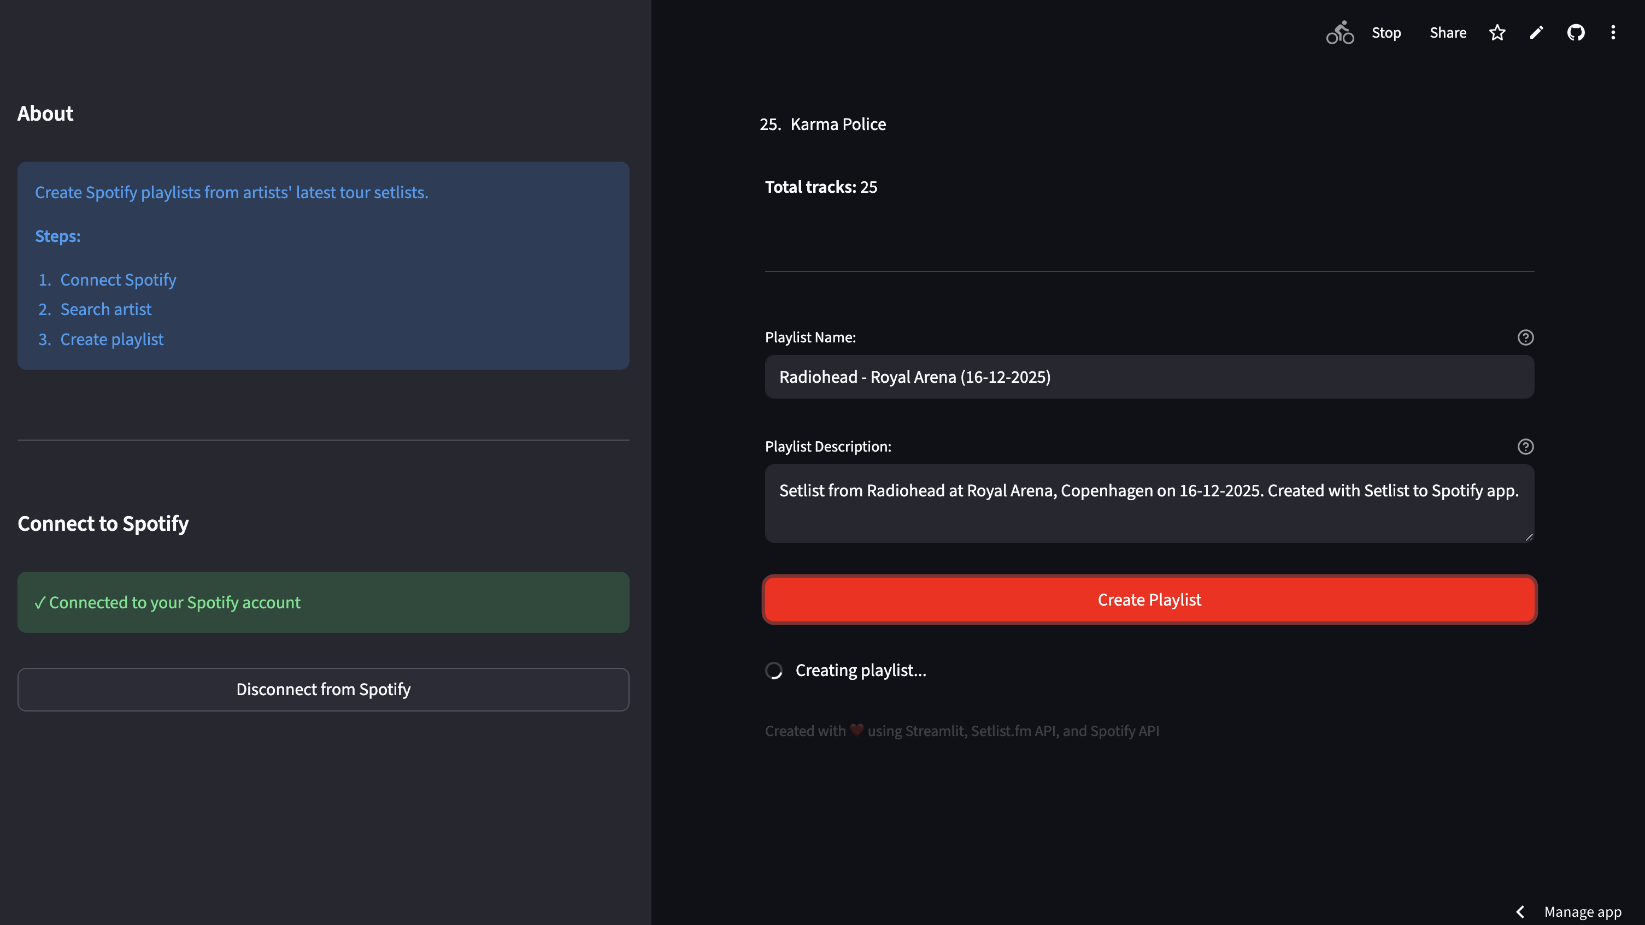Show help for Playlist Description

(1525, 447)
